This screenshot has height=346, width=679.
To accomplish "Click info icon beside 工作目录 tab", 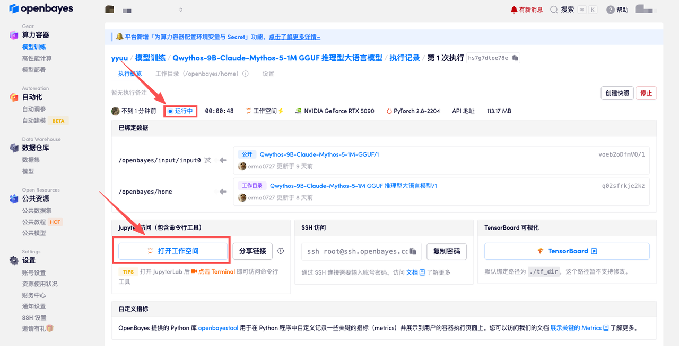I will tap(246, 74).
